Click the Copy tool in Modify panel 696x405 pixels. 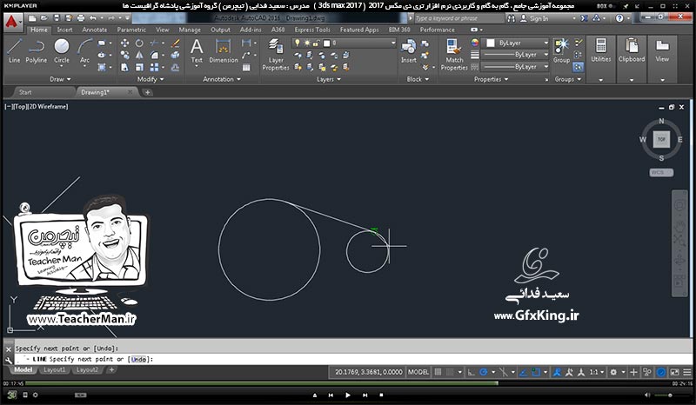pyautogui.click(x=124, y=55)
